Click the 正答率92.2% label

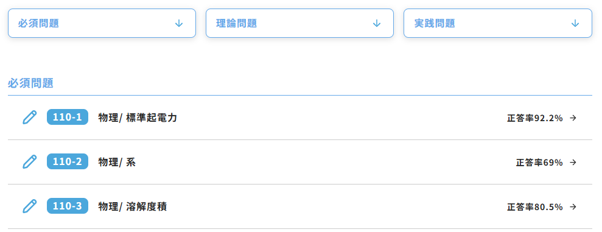coord(535,118)
